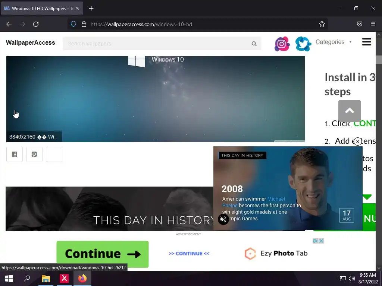Open the Instagram profile icon
The image size is (382, 286).
pyautogui.click(x=282, y=44)
